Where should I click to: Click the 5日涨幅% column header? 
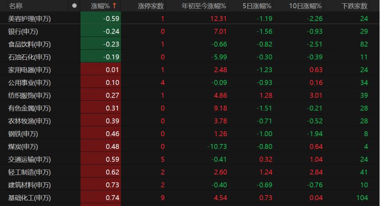coord(257,6)
